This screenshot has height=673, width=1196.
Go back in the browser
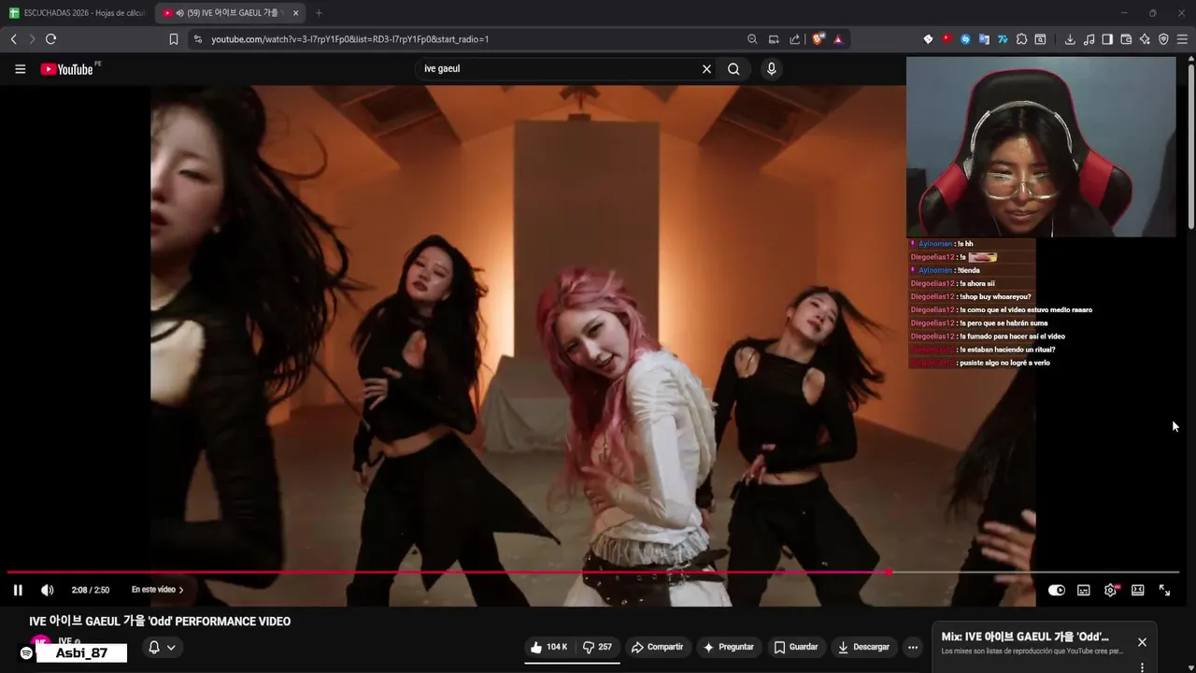pos(13,39)
